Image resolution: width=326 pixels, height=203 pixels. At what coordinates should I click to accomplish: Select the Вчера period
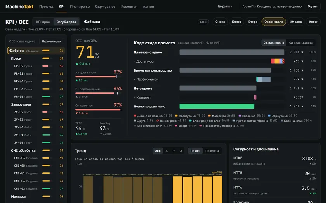[x=253, y=22]
